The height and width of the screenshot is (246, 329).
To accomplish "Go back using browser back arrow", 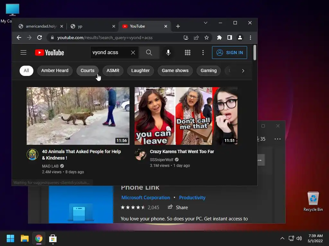I will (19, 38).
